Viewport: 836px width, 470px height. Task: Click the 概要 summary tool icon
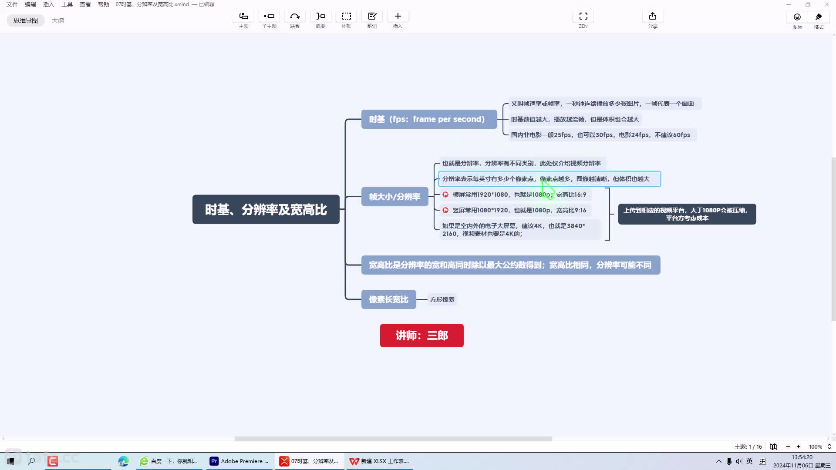[320, 17]
